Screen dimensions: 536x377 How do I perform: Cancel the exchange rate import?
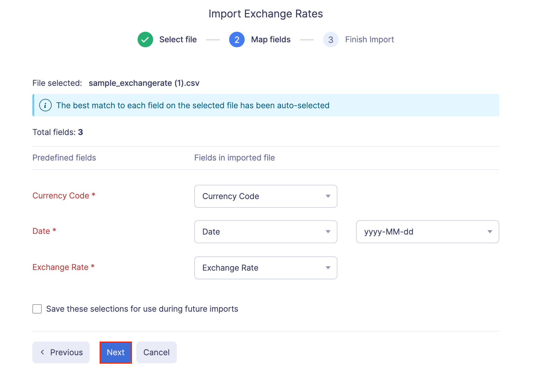click(156, 352)
